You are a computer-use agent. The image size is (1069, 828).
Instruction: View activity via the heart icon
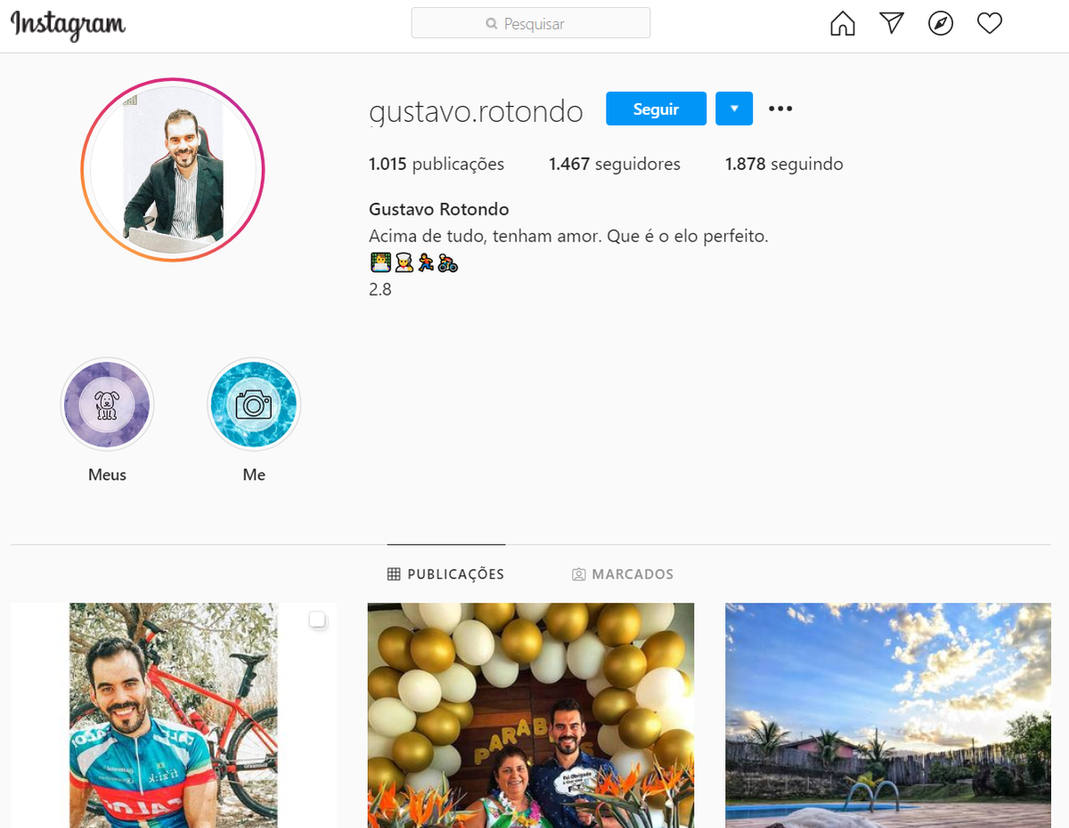[989, 23]
